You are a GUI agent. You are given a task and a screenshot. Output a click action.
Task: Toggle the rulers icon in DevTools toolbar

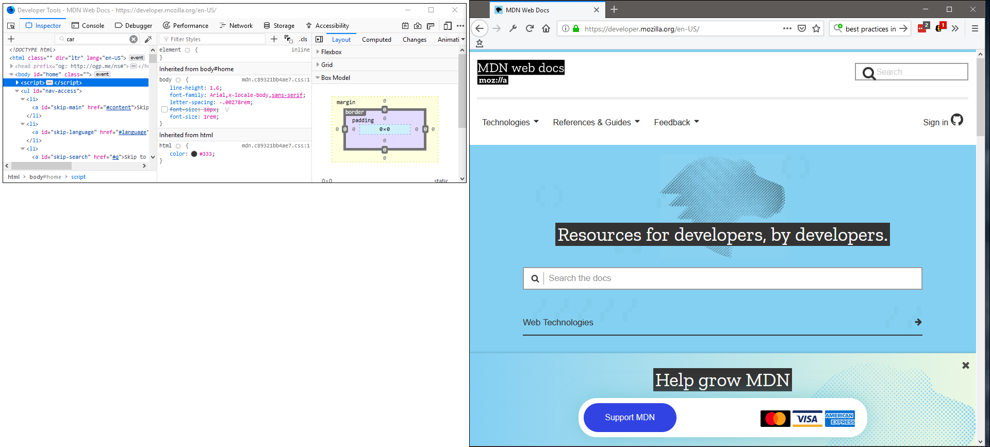(431, 26)
